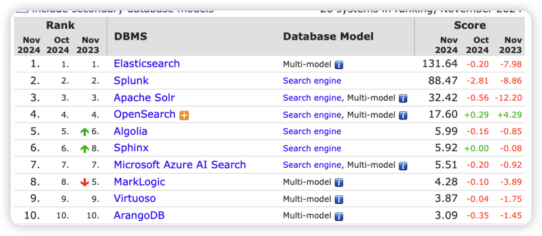Click the +4.29 yearly change for OpenSearch
Image resolution: width=542 pixels, height=236 pixels.
(510, 115)
